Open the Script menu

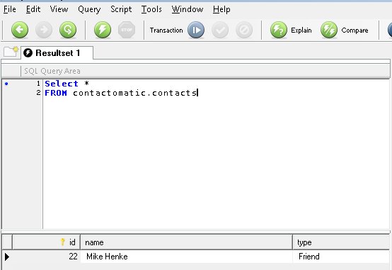121,9
